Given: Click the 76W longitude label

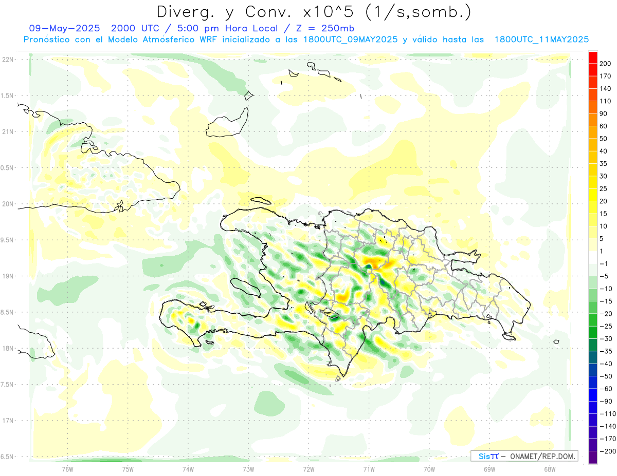Looking at the screenshot, I should point(67,469).
